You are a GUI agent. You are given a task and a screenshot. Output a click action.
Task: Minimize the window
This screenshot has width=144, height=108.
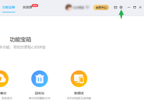tap(129, 7)
